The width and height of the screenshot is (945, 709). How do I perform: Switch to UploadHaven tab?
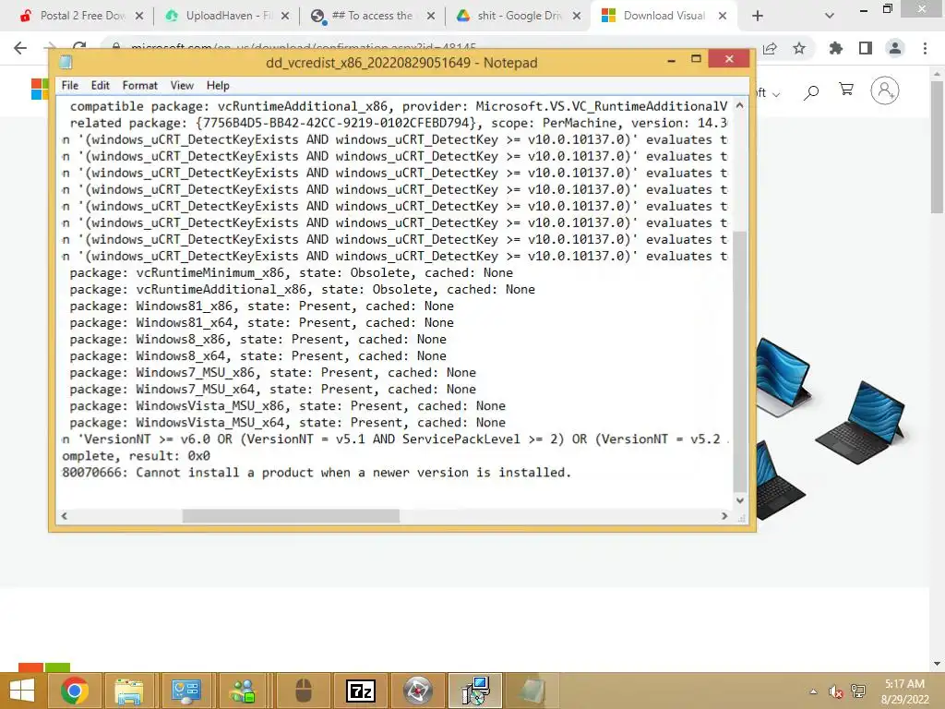[x=227, y=16]
